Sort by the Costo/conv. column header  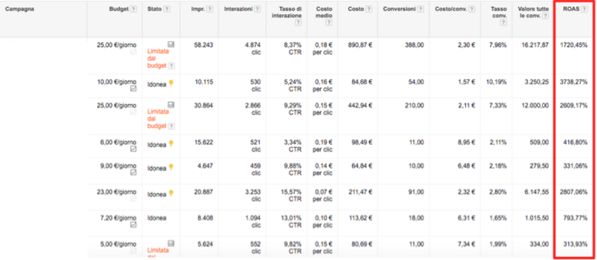(x=451, y=8)
